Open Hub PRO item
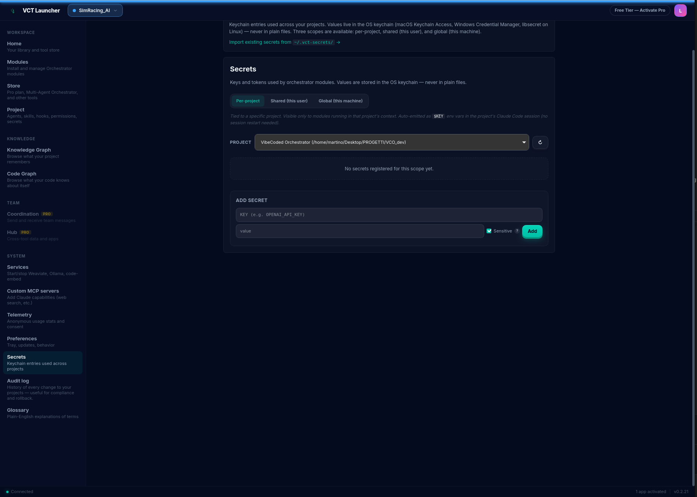The image size is (697, 497). 43,235
